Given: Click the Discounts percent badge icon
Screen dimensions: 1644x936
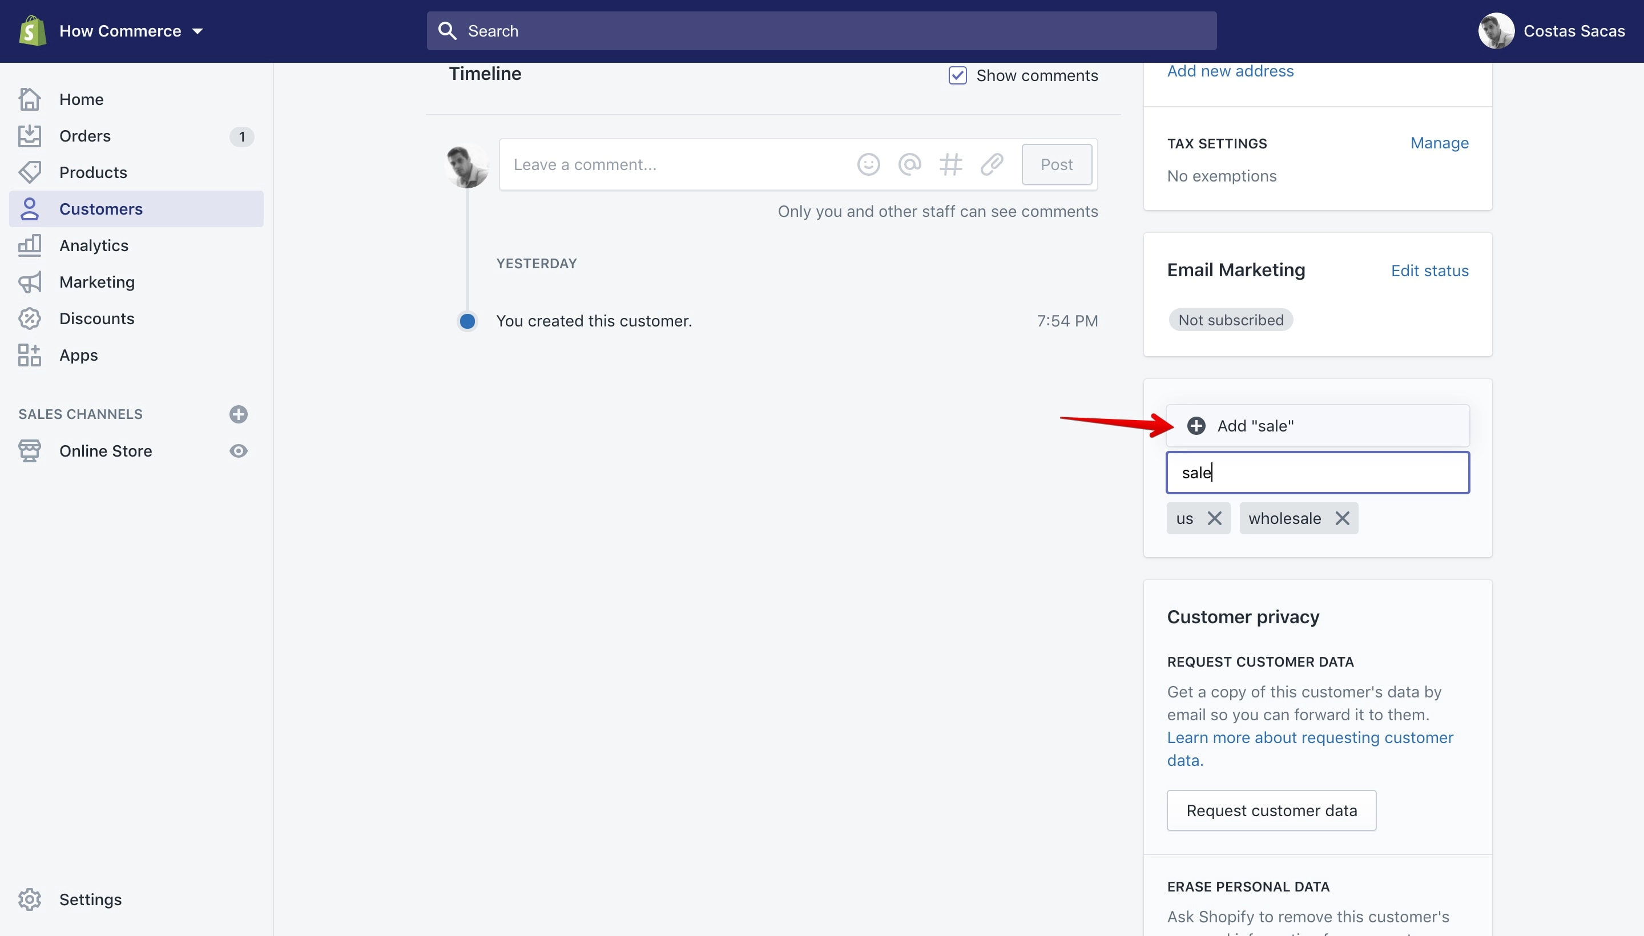Looking at the screenshot, I should click(30, 319).
